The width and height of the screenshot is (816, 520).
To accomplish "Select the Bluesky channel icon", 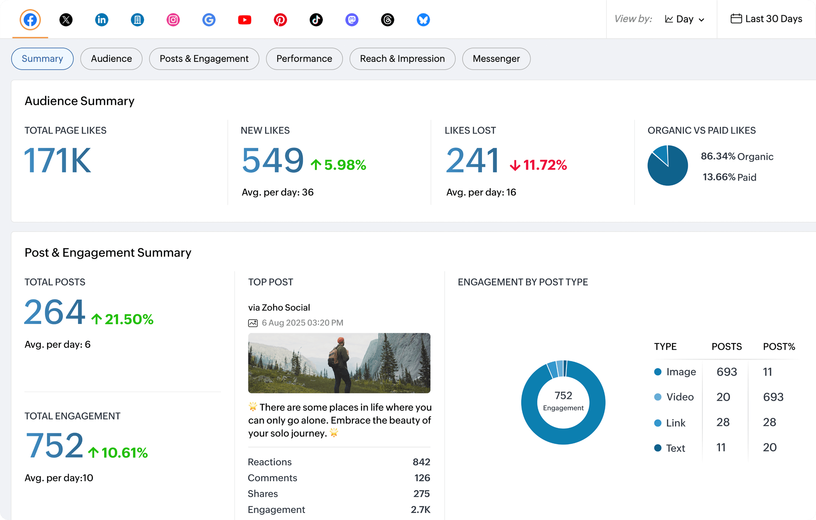I will click(x=423, y=19).
